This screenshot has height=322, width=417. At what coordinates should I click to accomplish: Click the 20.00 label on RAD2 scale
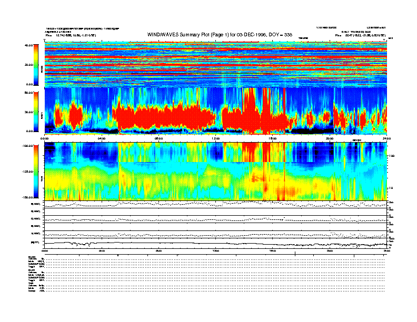point(29,65)
